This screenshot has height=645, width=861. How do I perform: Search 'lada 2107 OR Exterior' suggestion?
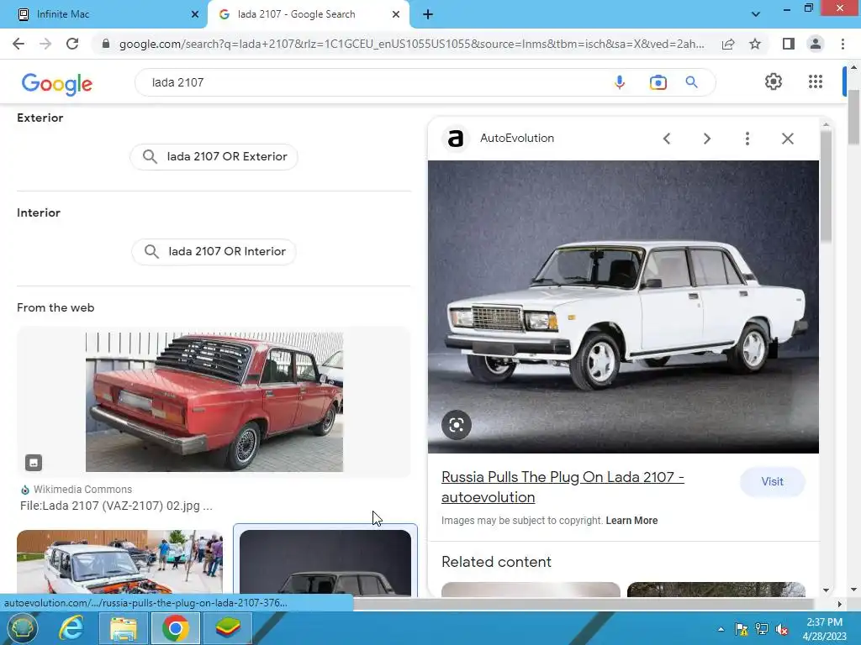[214, 157]
